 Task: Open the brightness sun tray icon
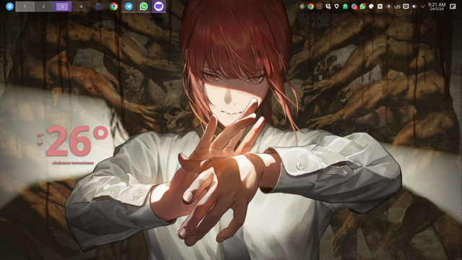388,6
